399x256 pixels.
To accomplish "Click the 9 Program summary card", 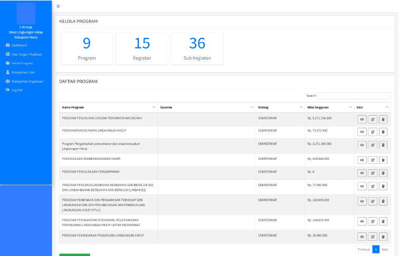I will (x=87, y=49).
